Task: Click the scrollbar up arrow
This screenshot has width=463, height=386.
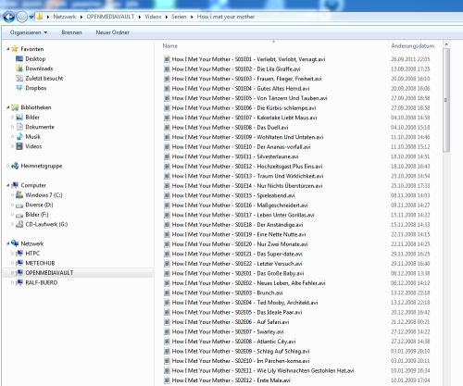Action: (446, 44)
